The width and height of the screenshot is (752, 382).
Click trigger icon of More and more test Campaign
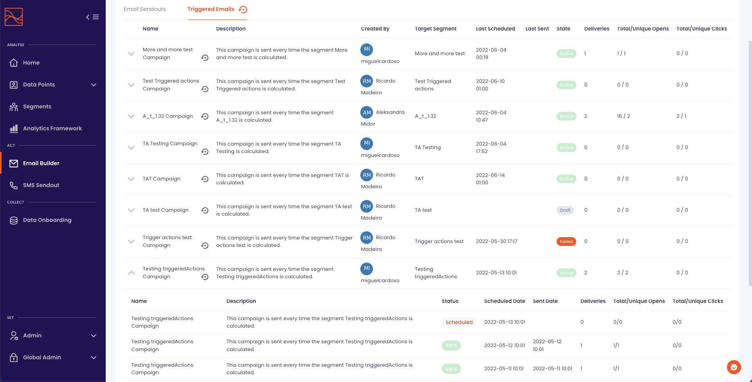click(x=205, y=58)
